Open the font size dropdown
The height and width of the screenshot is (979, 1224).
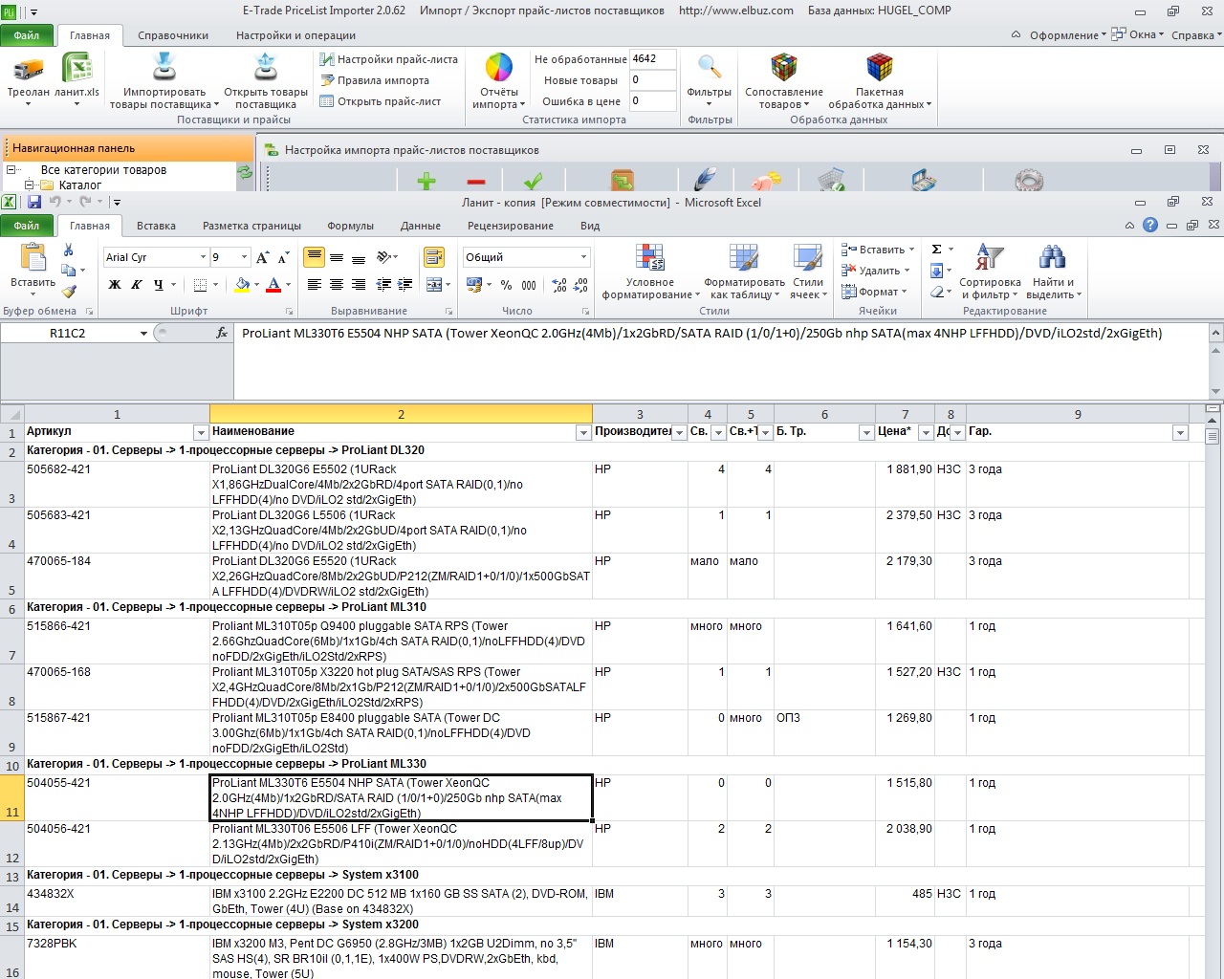(245, 257)
